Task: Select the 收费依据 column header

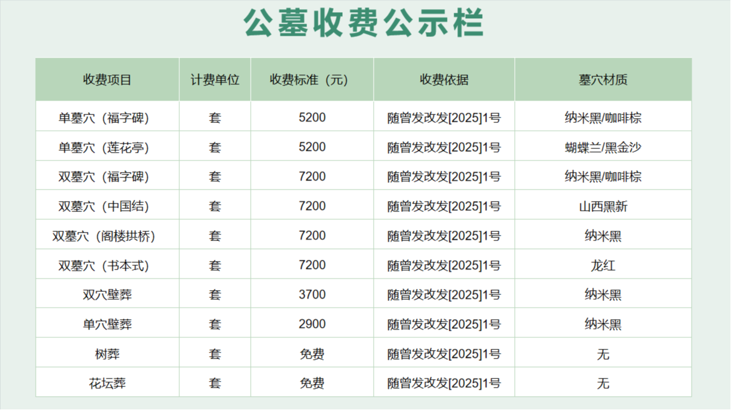Action: point(444,79)
